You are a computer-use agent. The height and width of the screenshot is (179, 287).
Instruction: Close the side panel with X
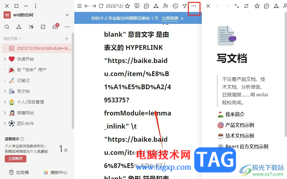point(208,6)
